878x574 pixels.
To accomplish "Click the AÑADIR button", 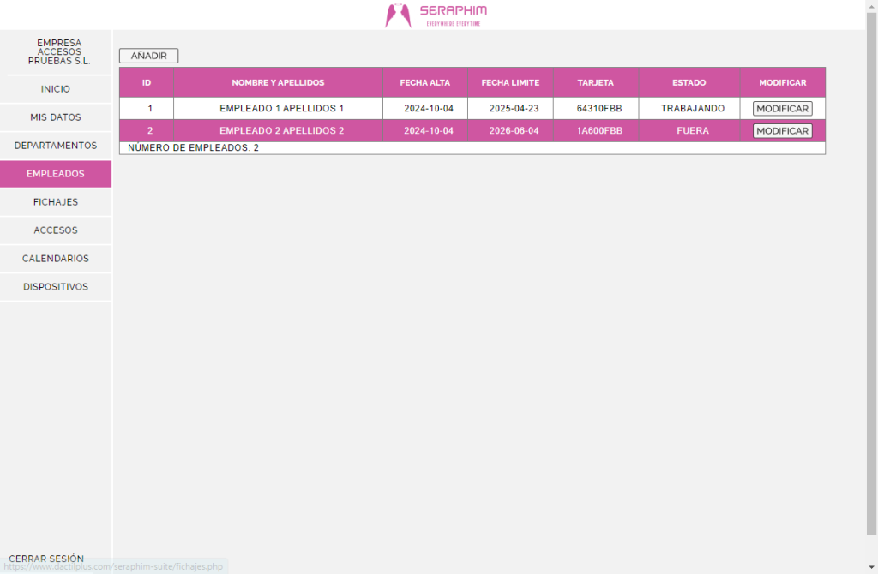I will click(x=149, y=56).
